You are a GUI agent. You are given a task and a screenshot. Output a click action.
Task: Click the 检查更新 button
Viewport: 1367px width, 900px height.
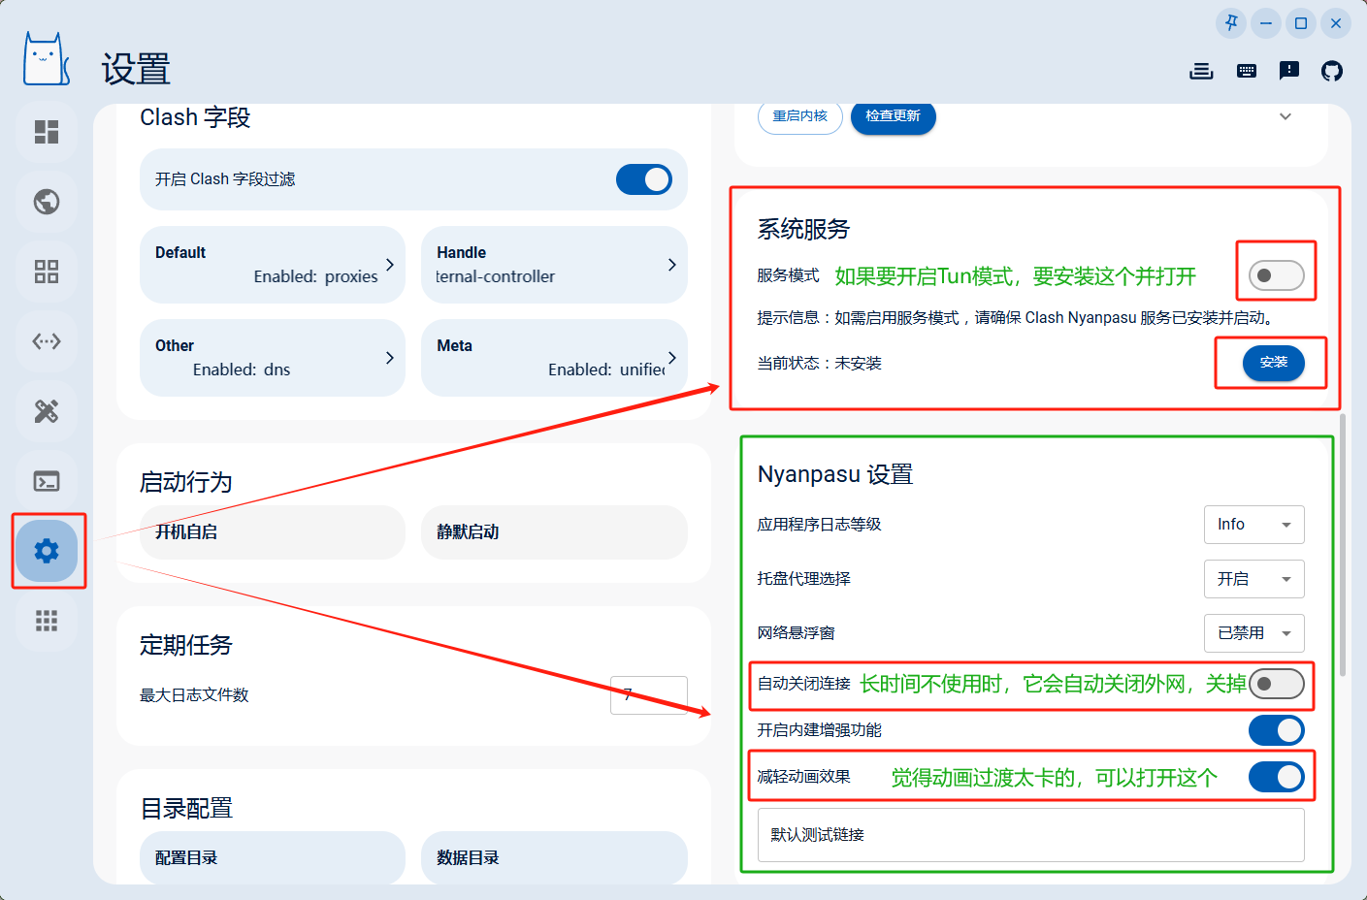(893, 116)
